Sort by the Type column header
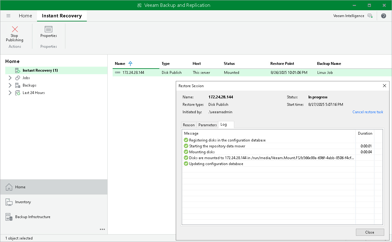 [x=166, y=64]
